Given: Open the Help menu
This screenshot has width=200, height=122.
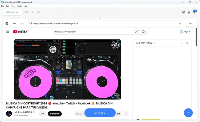Looking at the screenshot, I should (25, 6).
